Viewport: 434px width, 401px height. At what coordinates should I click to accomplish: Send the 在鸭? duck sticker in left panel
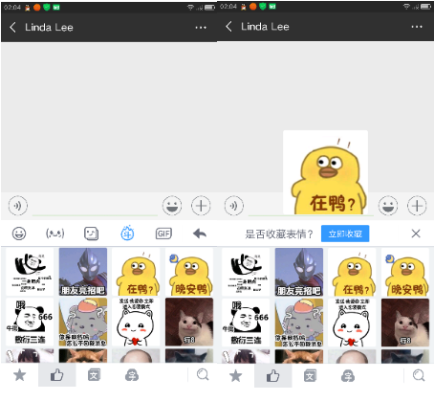(x=136, y=272)
